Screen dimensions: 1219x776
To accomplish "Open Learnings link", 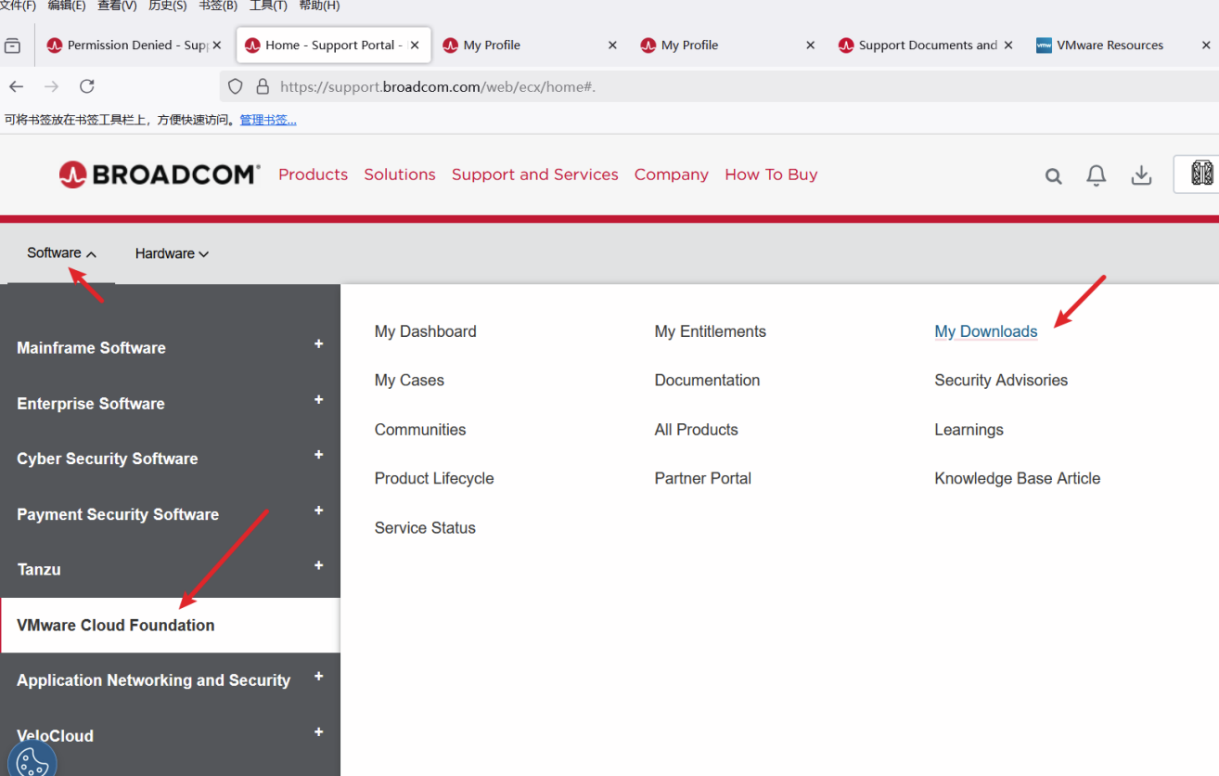I will 969,430.
